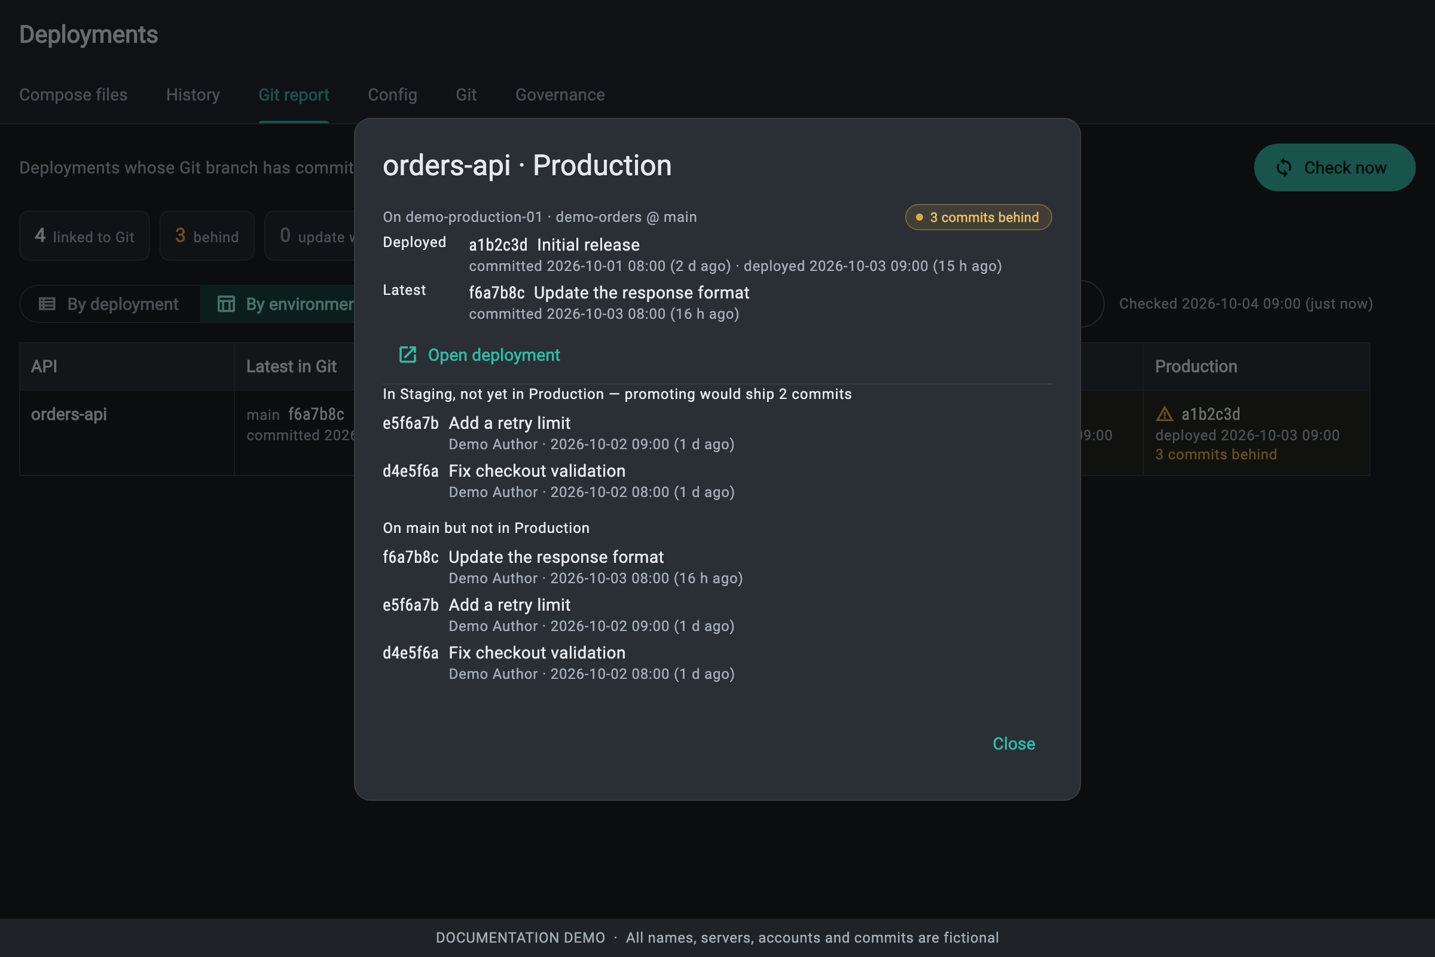Select the 4 linked to Git filter chip
This screenshot has width=1435, height=957.
pyautogui.click(x=84, y=236)
